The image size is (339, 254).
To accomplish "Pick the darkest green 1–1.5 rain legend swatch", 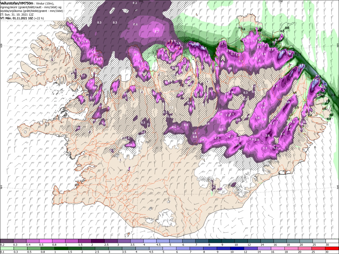I will (61, 248).
